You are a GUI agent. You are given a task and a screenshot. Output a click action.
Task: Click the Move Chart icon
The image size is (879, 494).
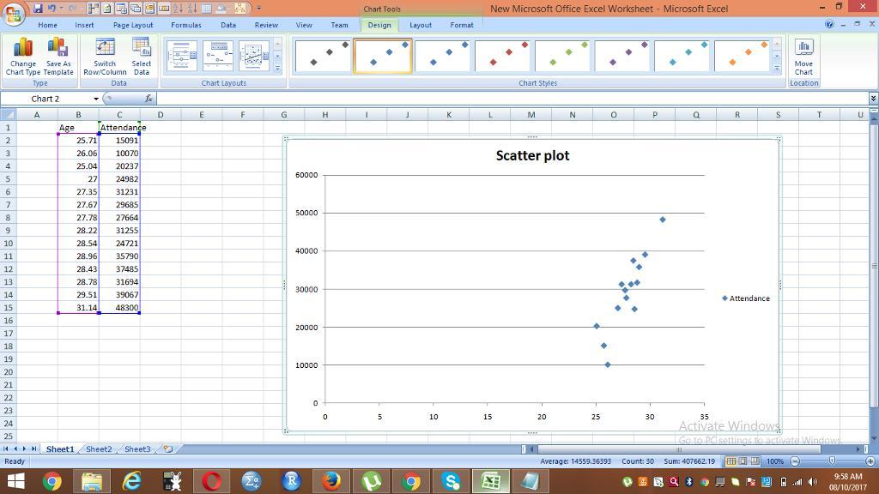[x=803, y=56]
